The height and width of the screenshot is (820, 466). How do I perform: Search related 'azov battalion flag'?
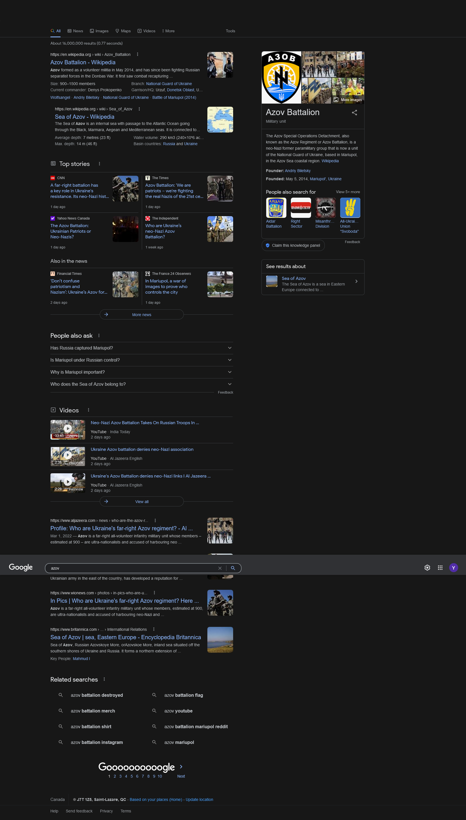click(184, 695)
